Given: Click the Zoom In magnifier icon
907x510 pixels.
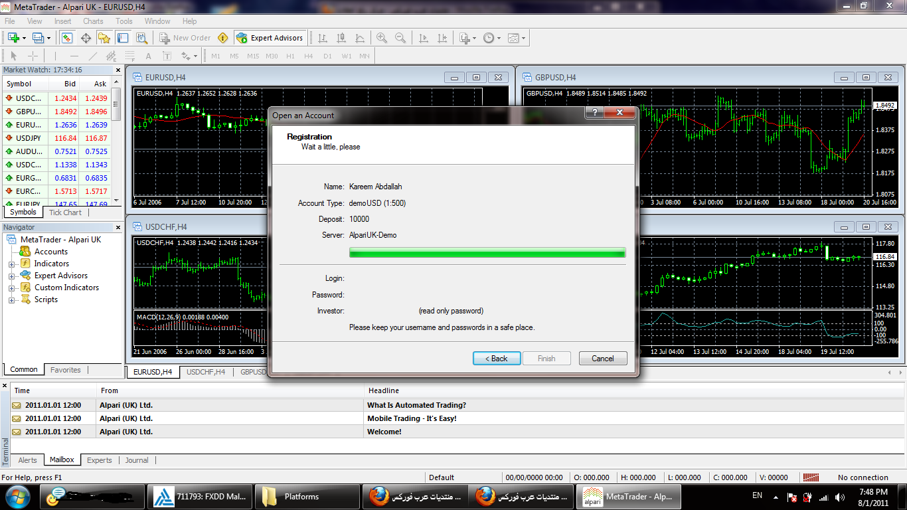Looking at the screenshot, I should pos(381,38).
